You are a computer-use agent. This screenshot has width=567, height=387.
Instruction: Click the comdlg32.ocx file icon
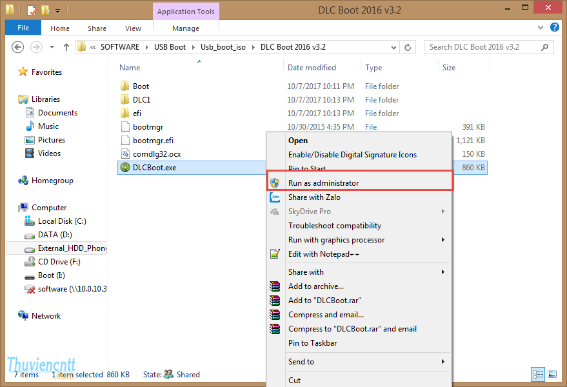tap(125, 154)
